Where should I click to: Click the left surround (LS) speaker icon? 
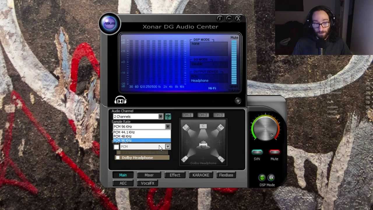185,159
